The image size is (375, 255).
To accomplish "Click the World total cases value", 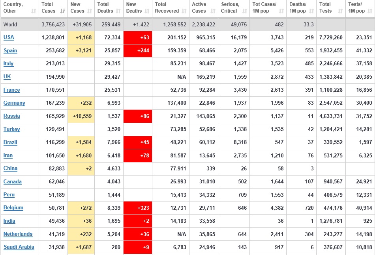I will tap(53, 24).
